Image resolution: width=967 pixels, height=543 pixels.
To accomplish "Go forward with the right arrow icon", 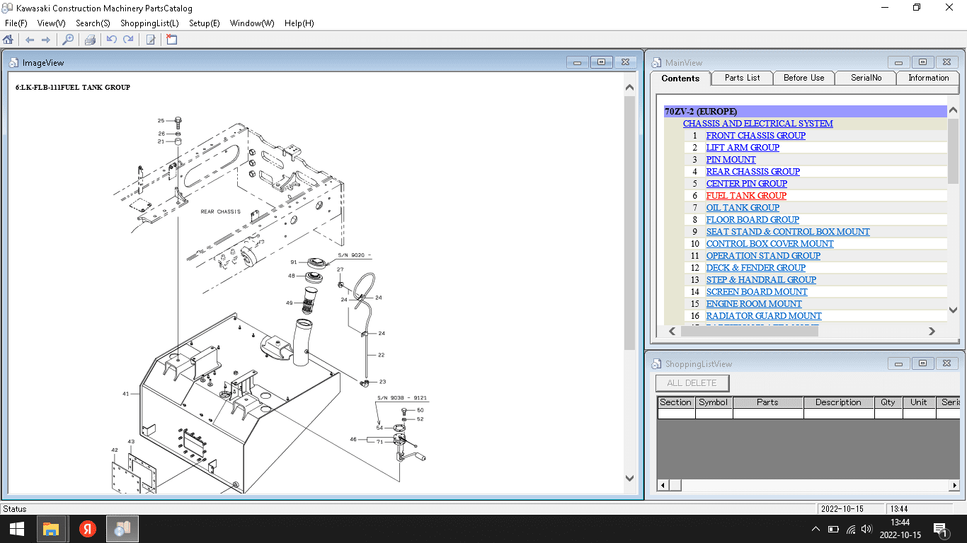I will 46,40.
